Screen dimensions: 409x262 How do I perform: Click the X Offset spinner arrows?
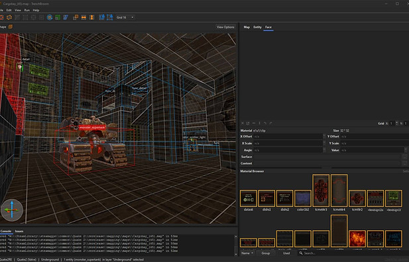(324, 136)
